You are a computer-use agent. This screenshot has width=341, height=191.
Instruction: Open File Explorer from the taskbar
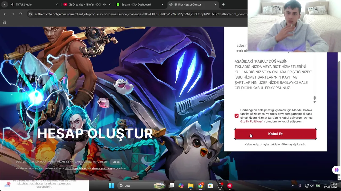click(x=191, y=186)
